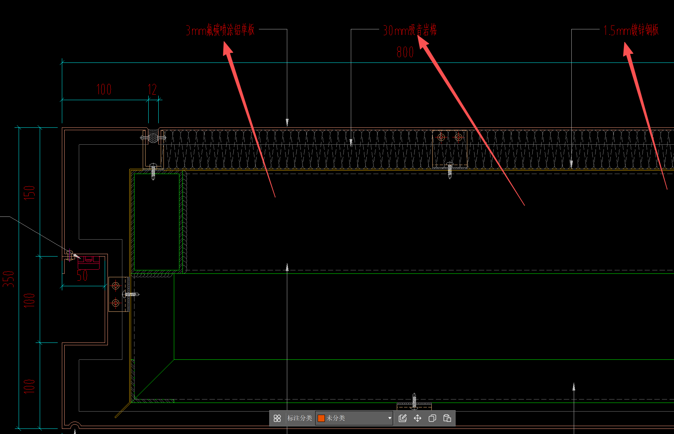
Task: Click the orange category color swatch
Action: coord(321,418)
